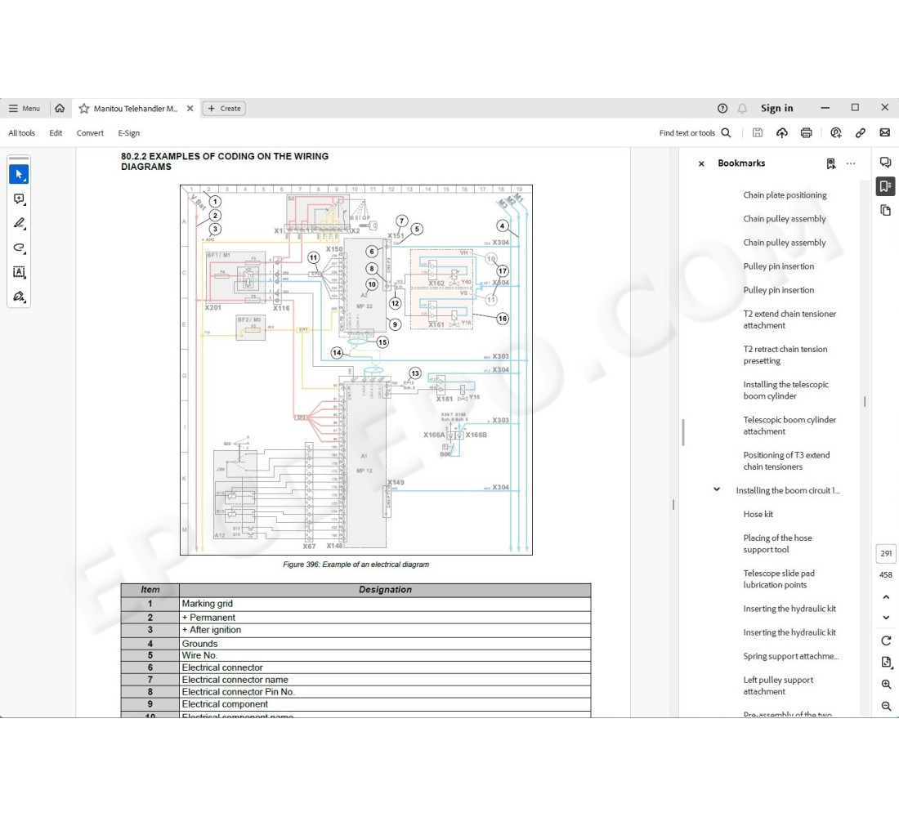
Task: Open the All tools menu
Action: pos(22,133)
